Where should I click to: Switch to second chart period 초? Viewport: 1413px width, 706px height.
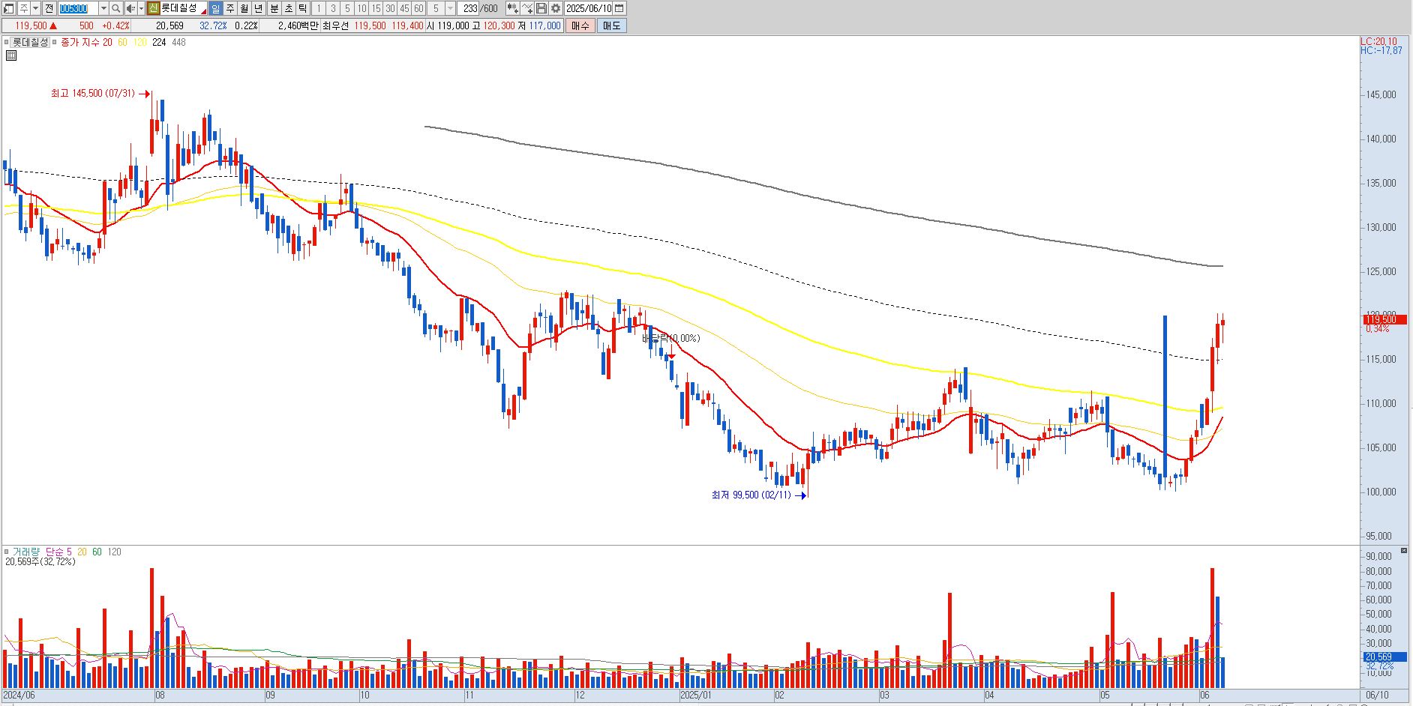click(288, 8)
